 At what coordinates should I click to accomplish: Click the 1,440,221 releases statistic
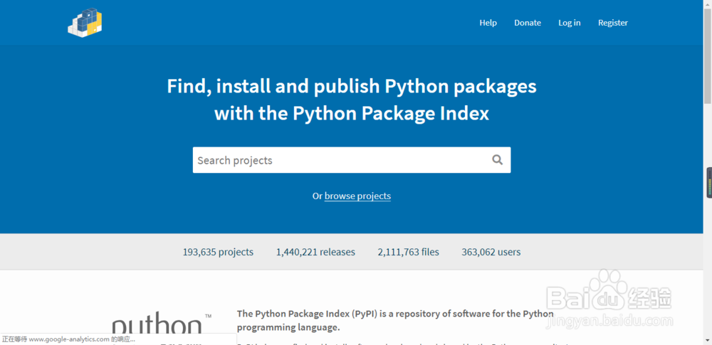click(x=315, y=252)
